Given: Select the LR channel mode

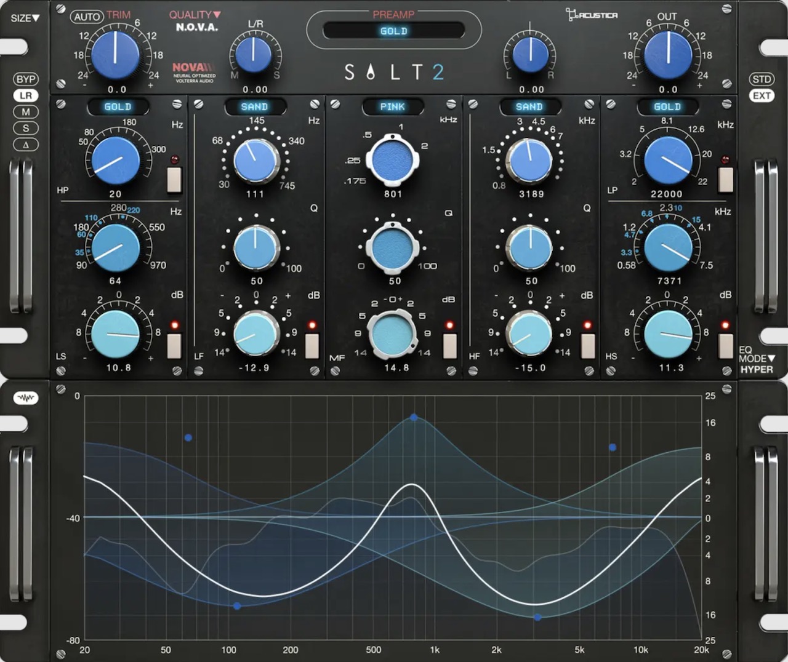Looking at the screenshot, I should 26,95.
